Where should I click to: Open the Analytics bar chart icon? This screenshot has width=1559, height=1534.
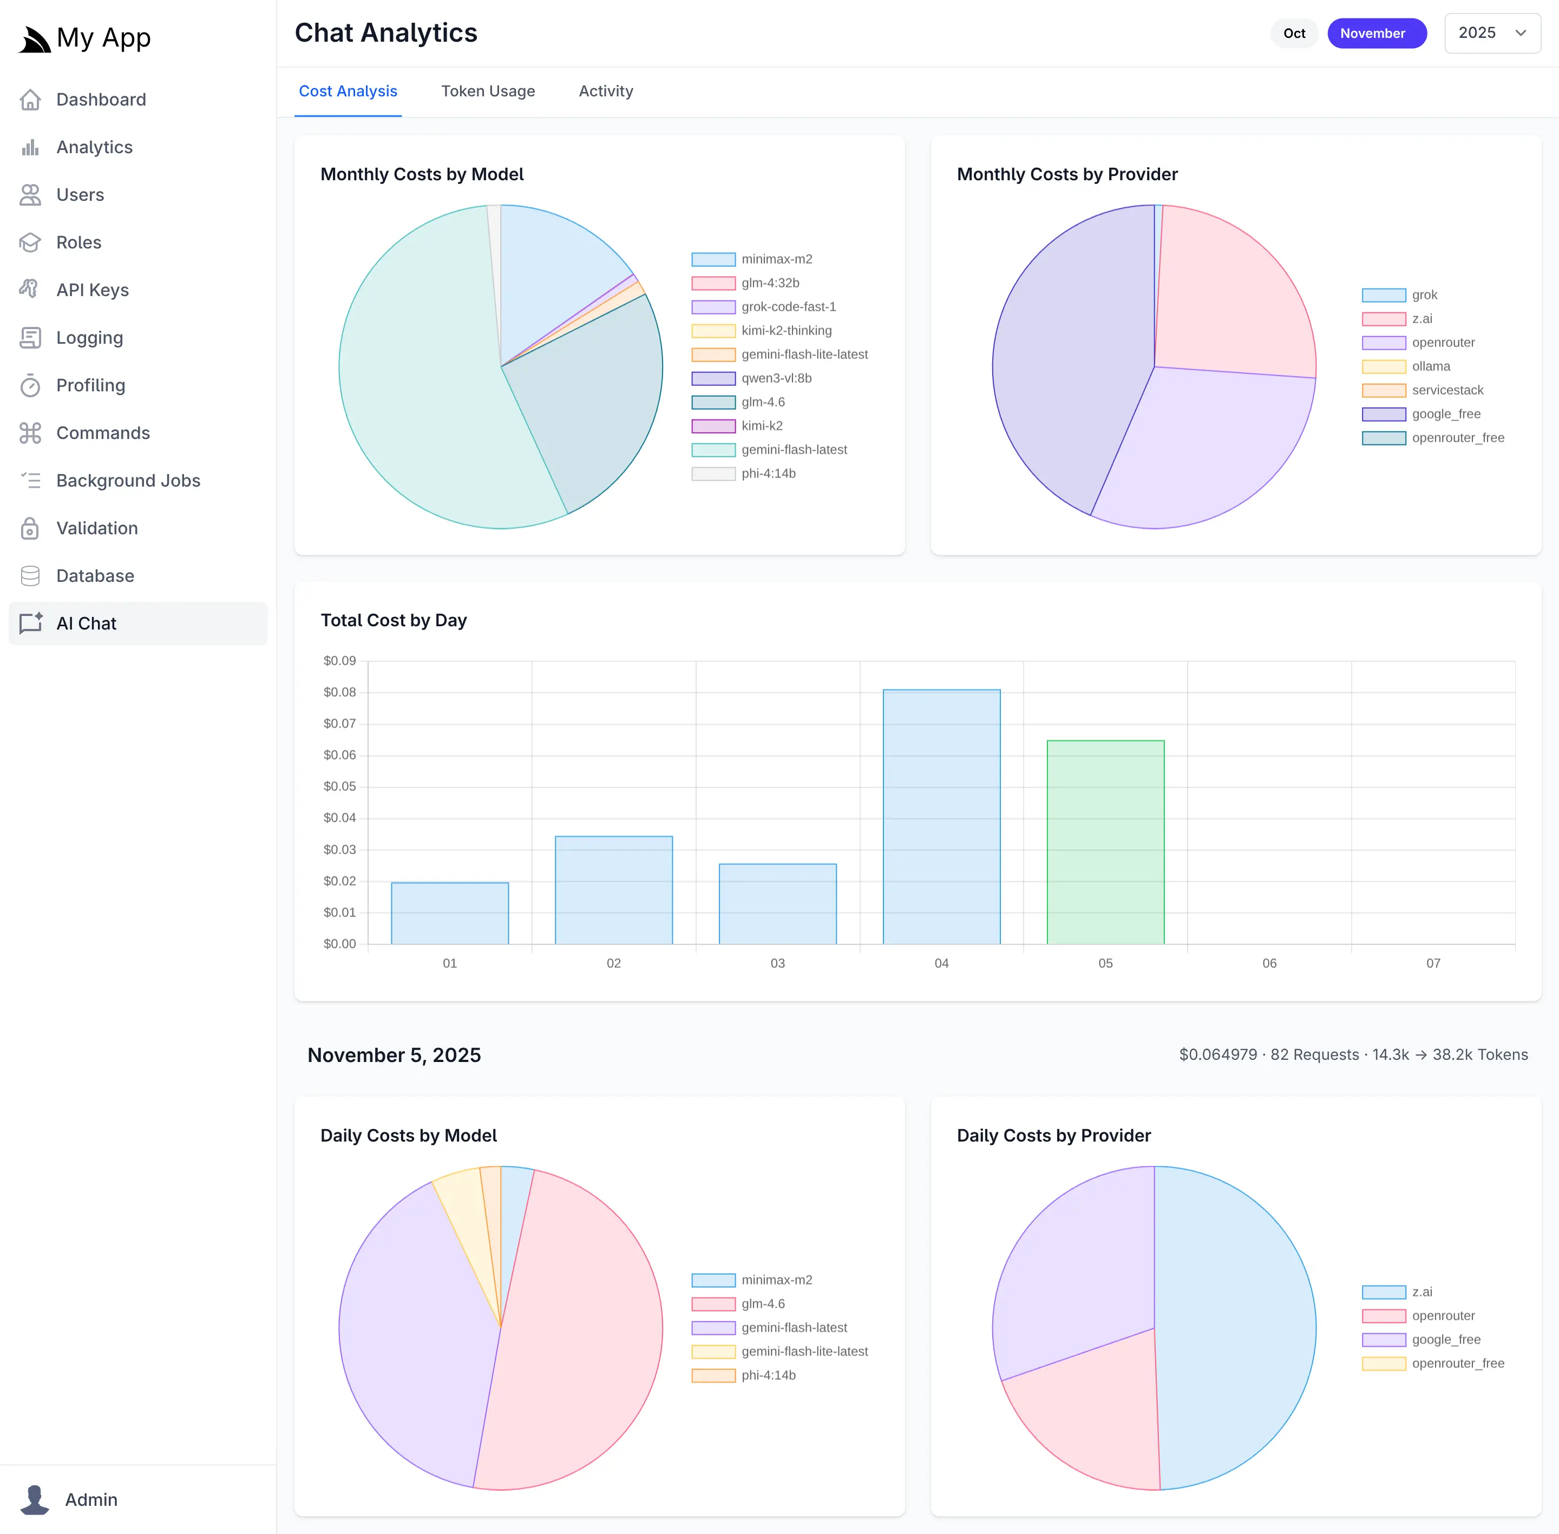(x=30, y=147)
